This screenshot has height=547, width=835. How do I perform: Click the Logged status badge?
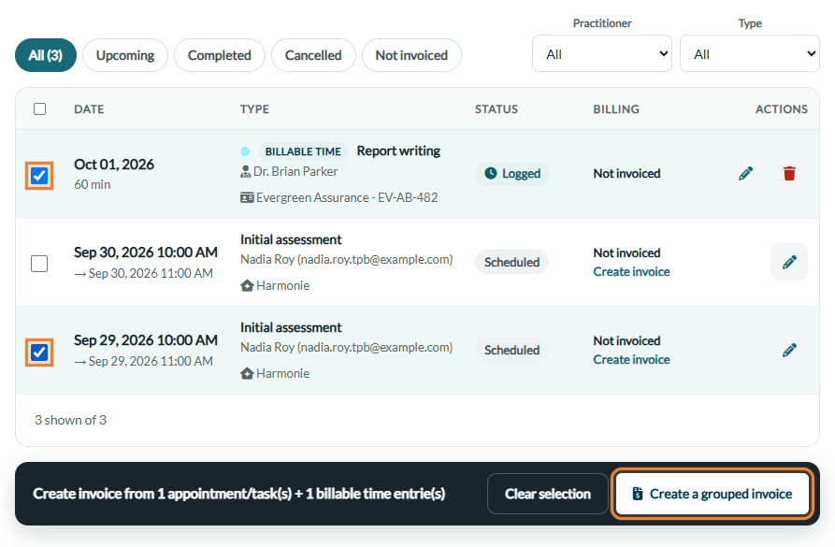pos(512,174)
